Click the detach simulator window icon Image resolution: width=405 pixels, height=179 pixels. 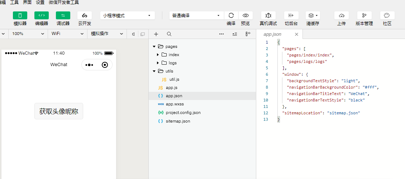click(143, 34)
